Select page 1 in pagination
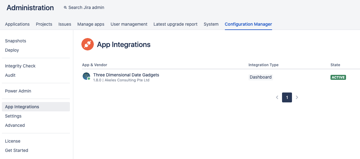This screenshot has width=360, height=159. click(x=287, y=97)
